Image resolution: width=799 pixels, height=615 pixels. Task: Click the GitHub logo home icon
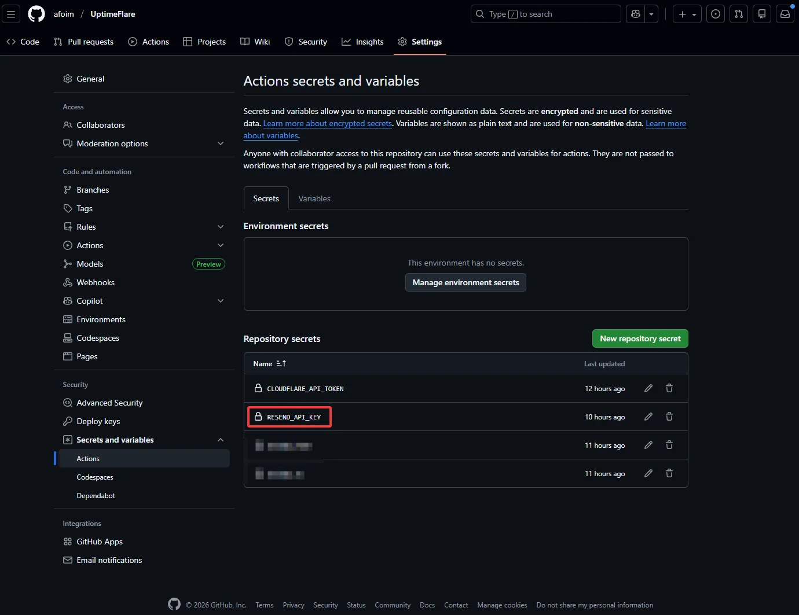click(x=36, y=14)
